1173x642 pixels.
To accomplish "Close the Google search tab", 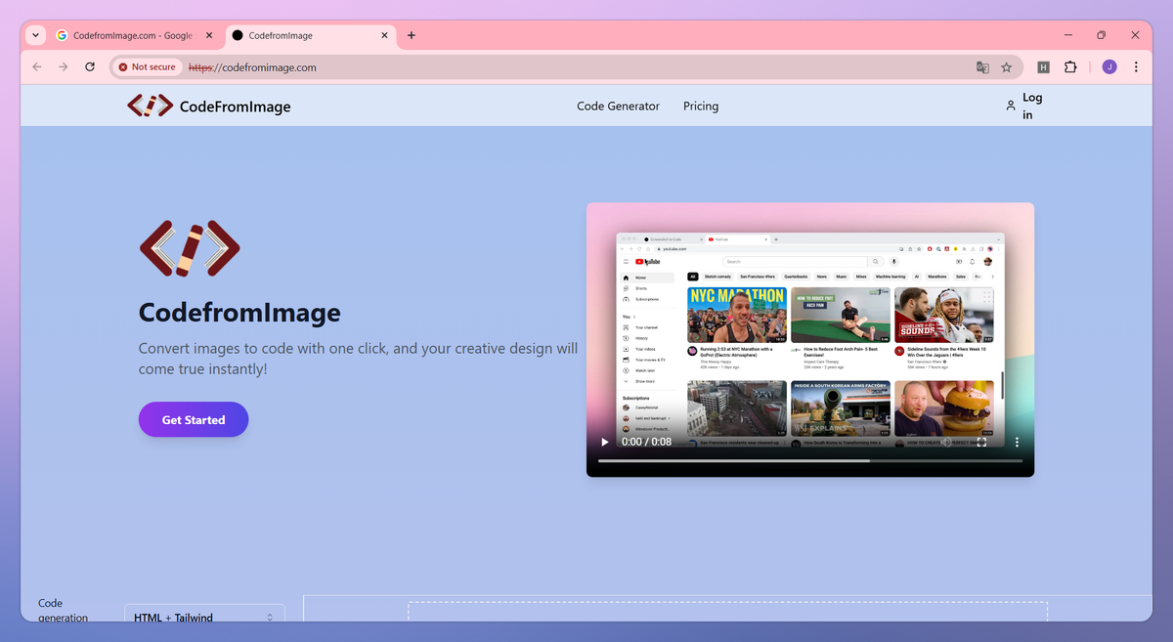I will (208, 35).
